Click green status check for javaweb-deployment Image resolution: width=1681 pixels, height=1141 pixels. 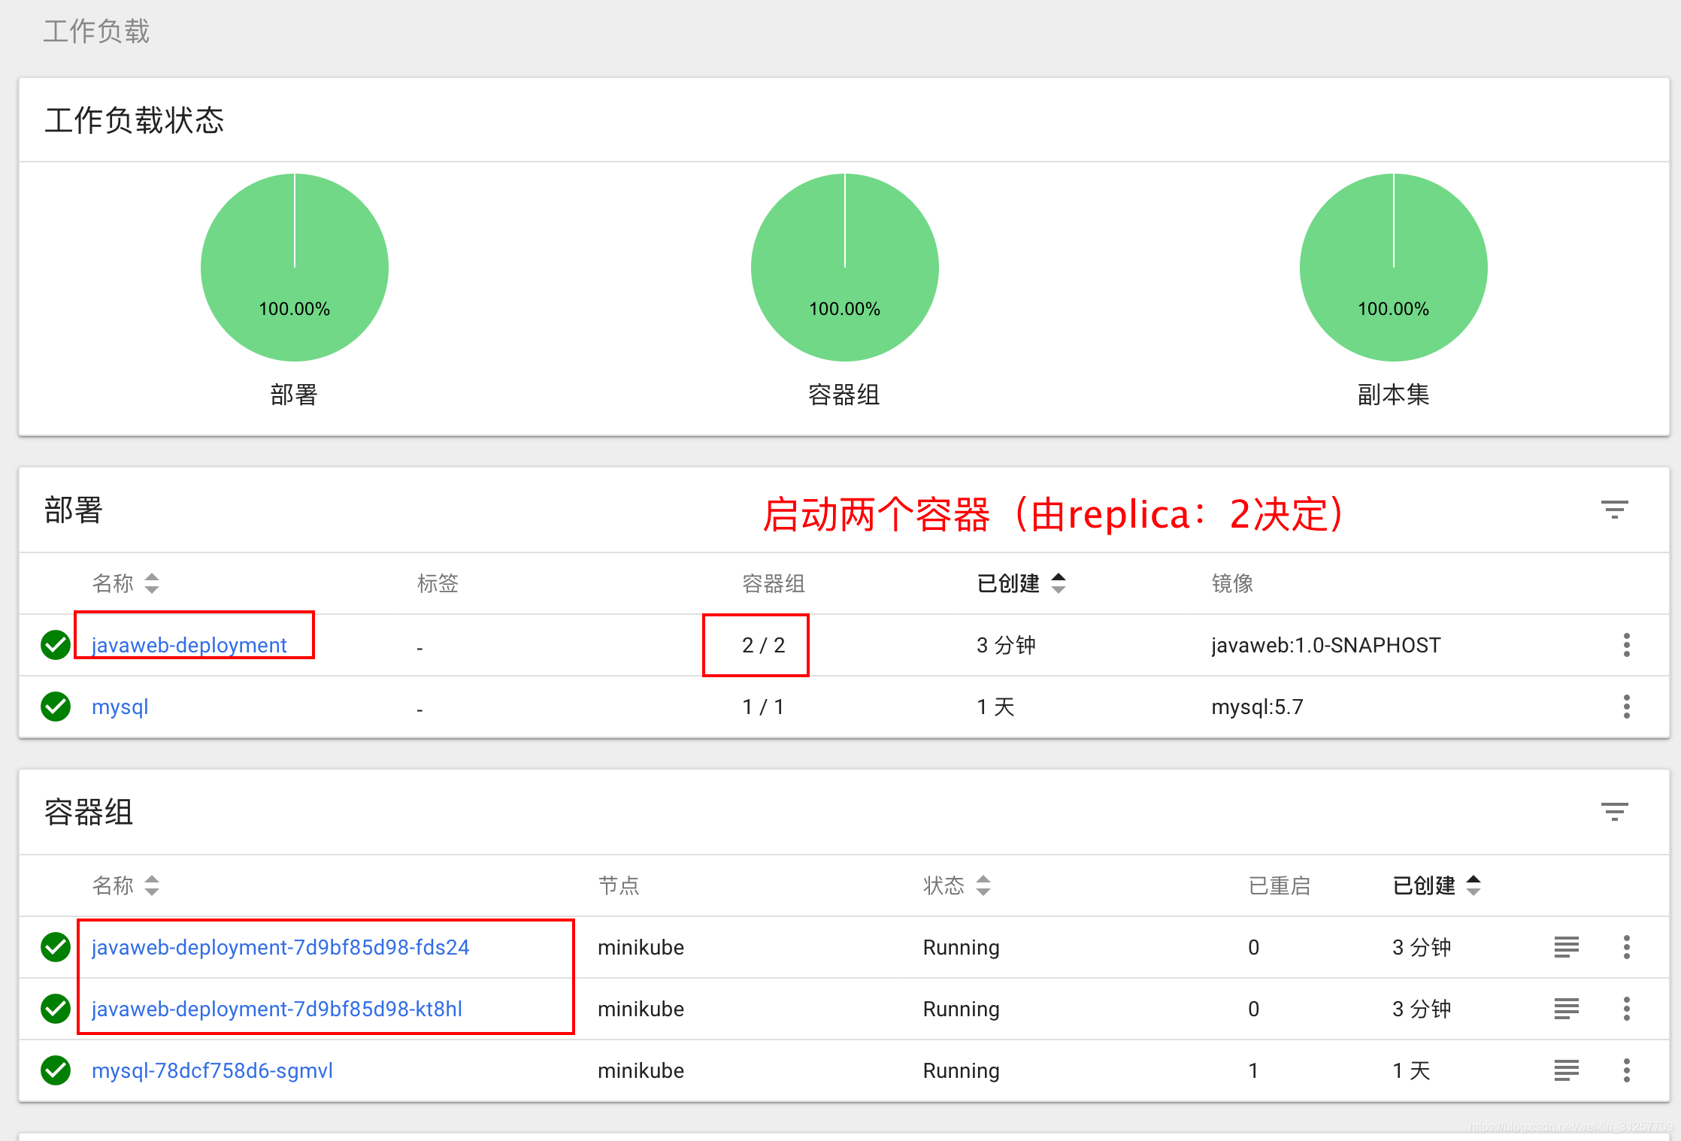tap(56, 645)
